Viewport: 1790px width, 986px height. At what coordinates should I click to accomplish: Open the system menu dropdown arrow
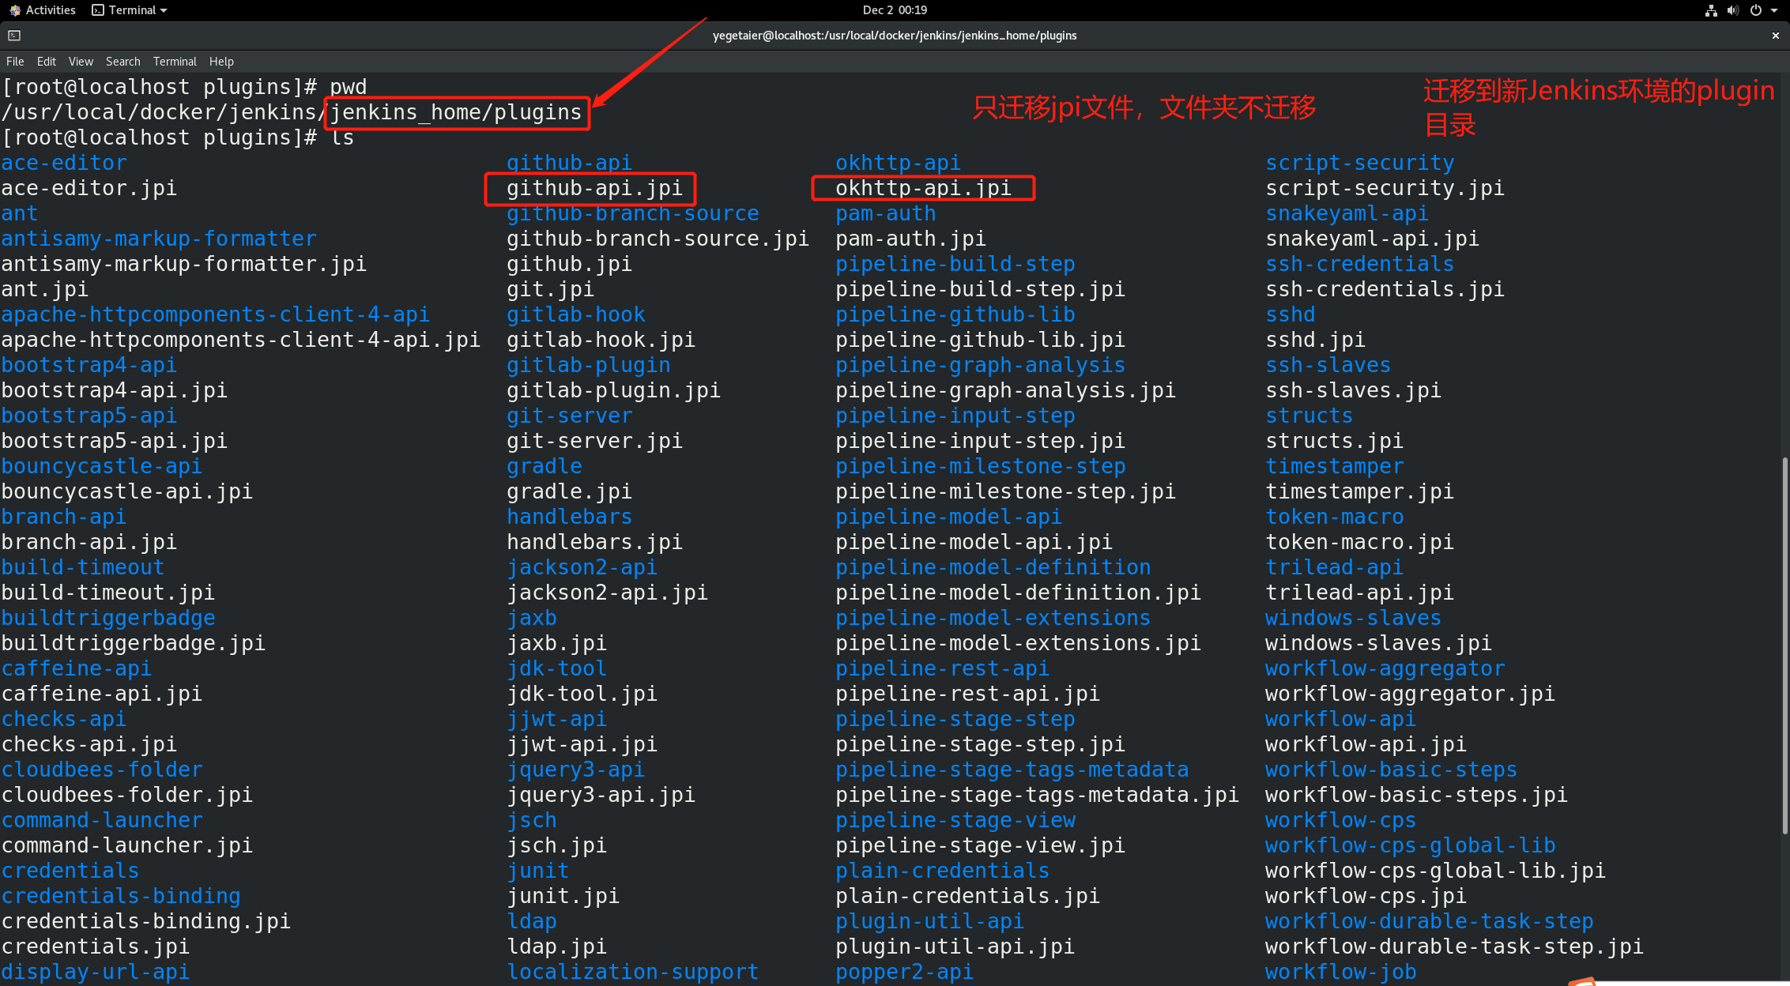coord(1773,10)
